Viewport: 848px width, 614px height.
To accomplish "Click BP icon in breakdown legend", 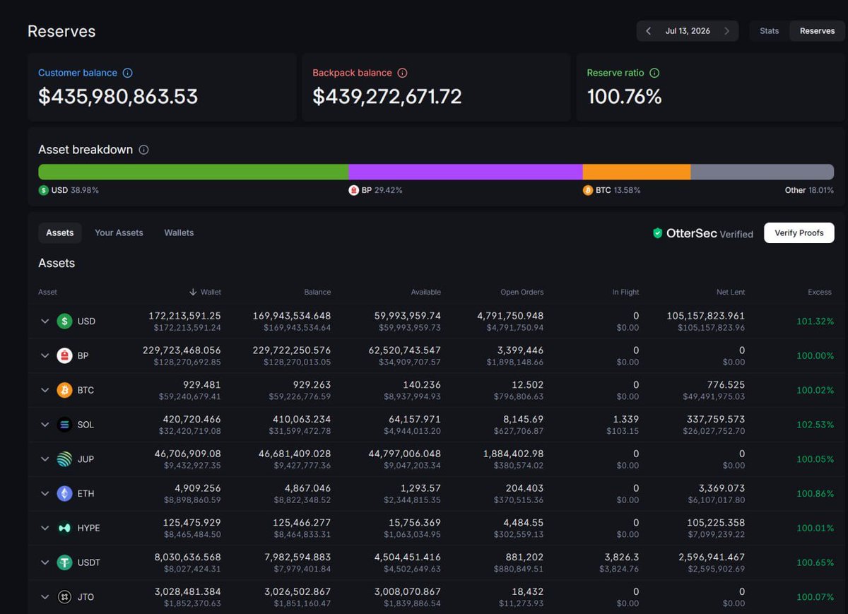I will pos(353,190).
